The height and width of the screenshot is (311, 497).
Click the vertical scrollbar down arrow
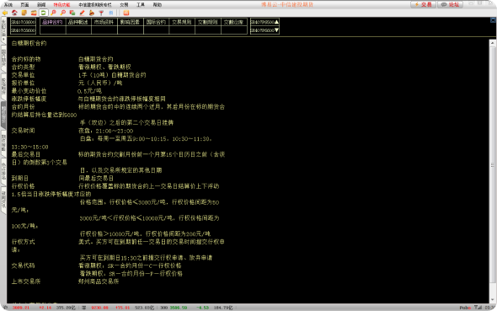tap(492, 299)
